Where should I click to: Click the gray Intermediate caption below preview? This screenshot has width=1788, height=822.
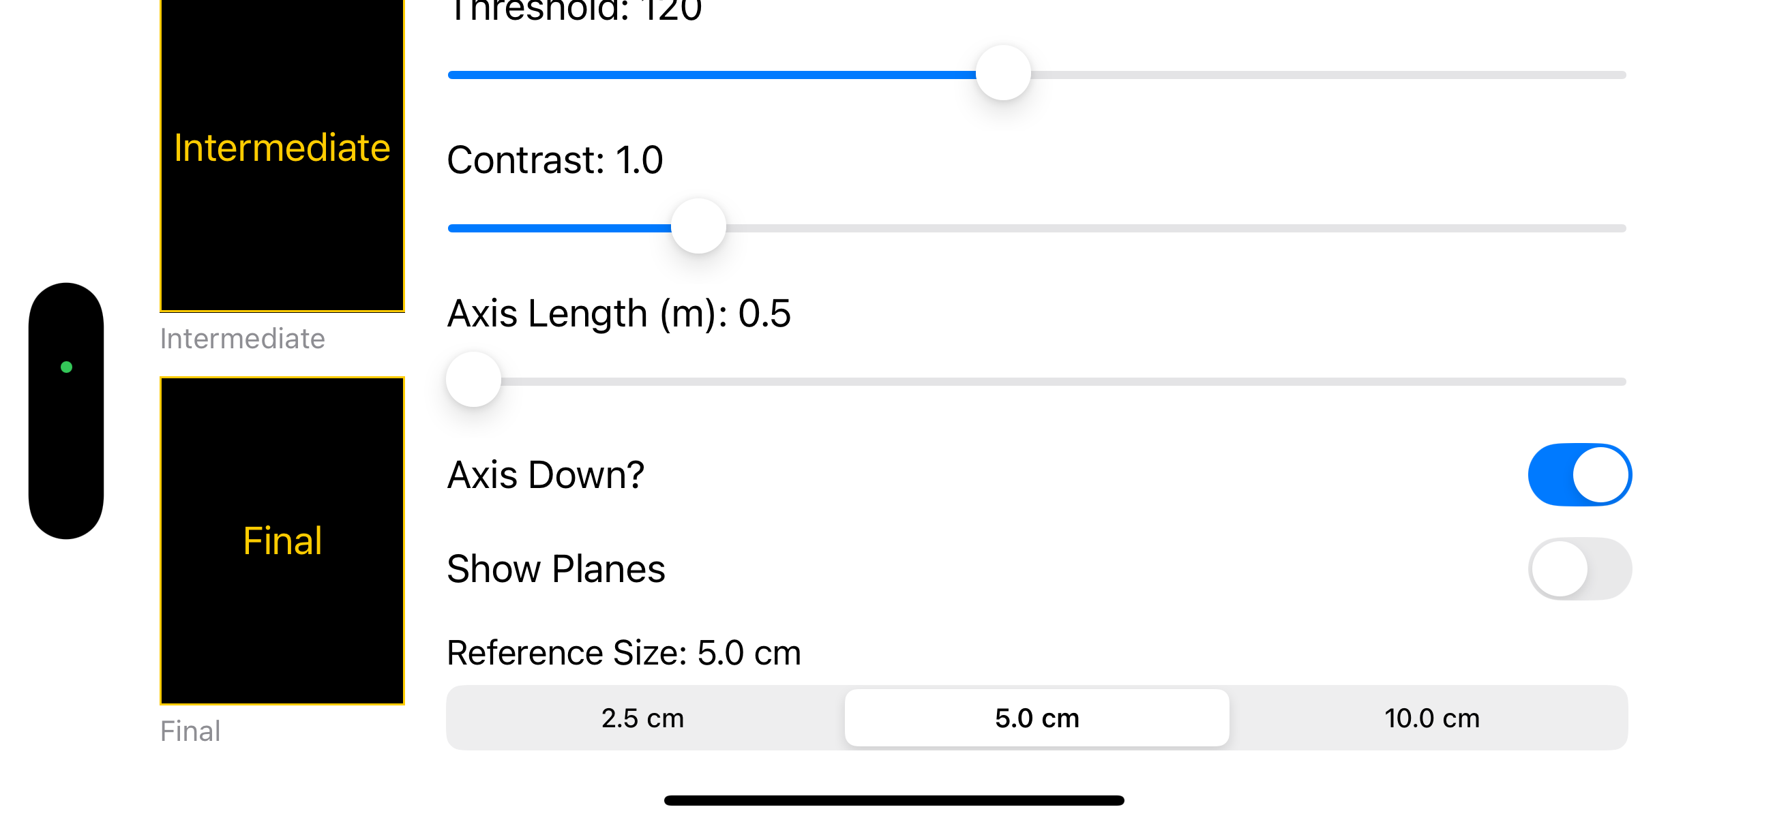pyautogui.click(x=242, y=339)
